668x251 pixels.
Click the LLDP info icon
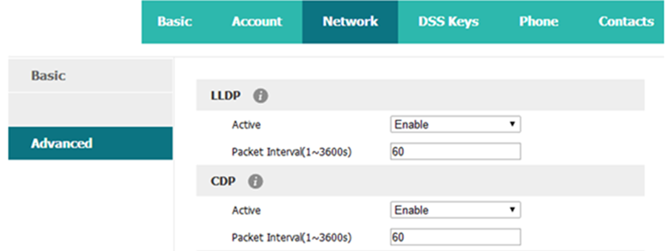[x=261, y=96]
